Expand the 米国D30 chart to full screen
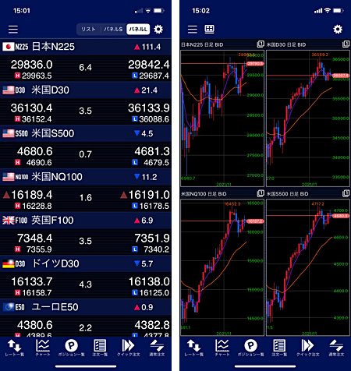Image resolution: width=351 pixels, height=371 pixels. click(x=346, y=44)
